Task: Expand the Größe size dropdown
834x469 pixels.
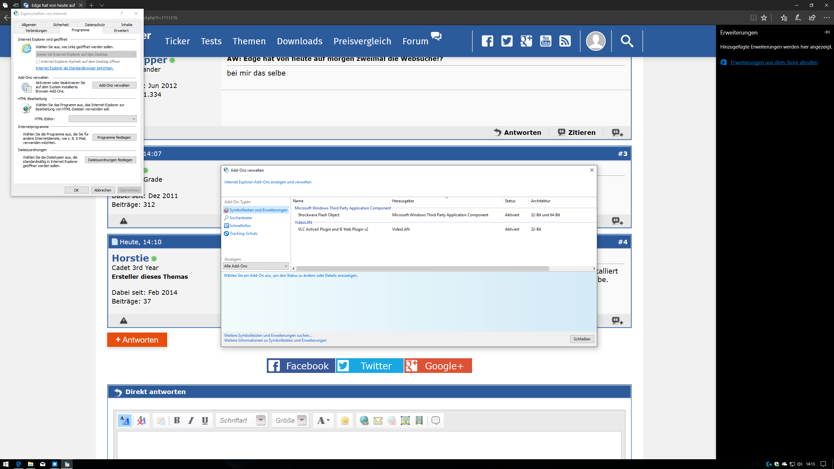Action: [302, 420]
